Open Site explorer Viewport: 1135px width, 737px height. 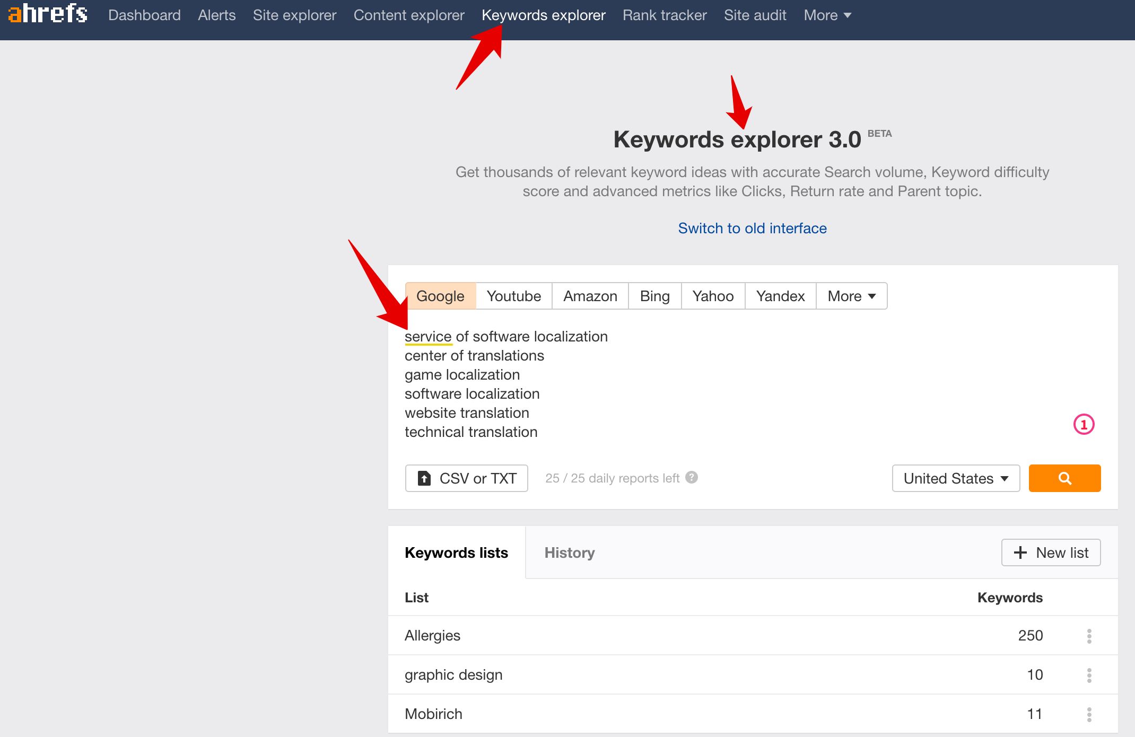294,15
